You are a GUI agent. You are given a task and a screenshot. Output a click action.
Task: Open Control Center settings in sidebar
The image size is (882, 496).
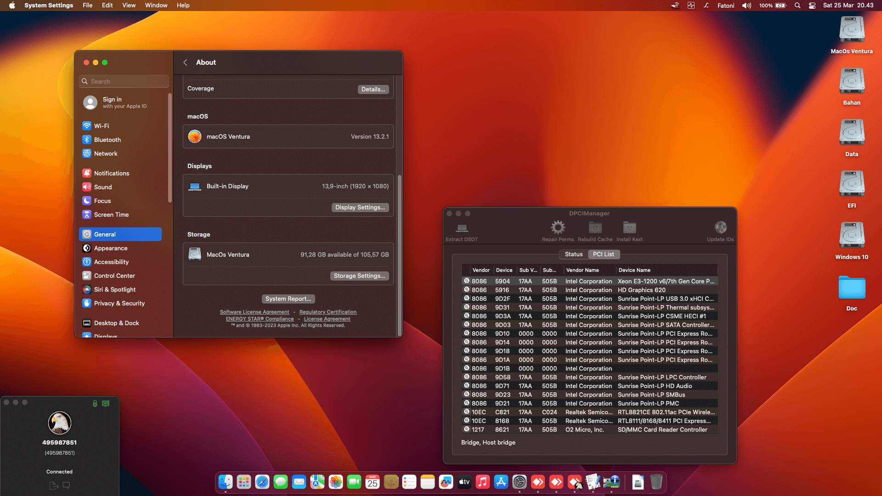[120, 276]
